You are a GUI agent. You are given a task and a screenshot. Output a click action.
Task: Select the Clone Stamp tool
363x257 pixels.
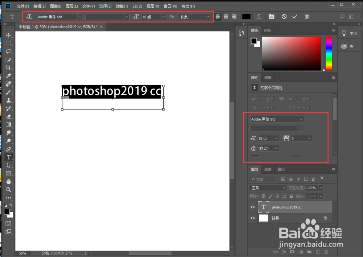point(8,100)
